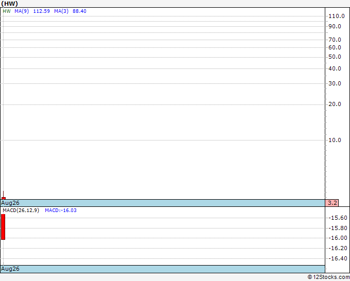Open the 12Stocks.com copyright link
The width and height of the screenshot is (350, 281).
328,277
